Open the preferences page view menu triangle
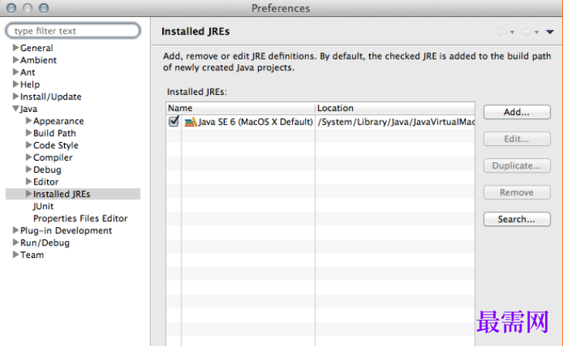The height and width of the screenshot is (346, 563). pos(550,32)
